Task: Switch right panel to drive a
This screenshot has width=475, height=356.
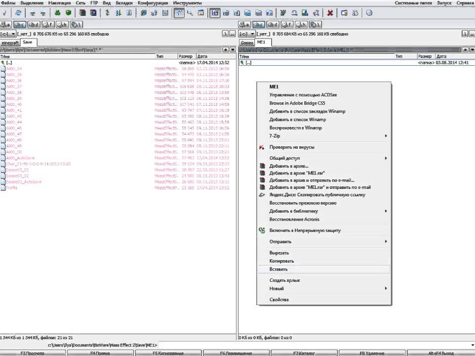Action: 244,25
